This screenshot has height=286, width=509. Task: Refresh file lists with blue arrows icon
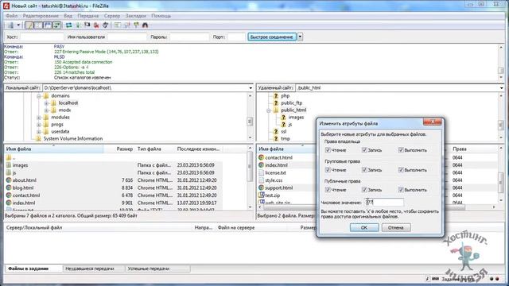pyautogui.click(x=69, y=25)
